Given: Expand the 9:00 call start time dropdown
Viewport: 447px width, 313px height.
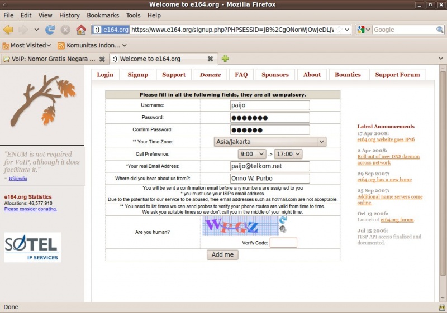Looking at the screenshot, I should tap(253, 154).
